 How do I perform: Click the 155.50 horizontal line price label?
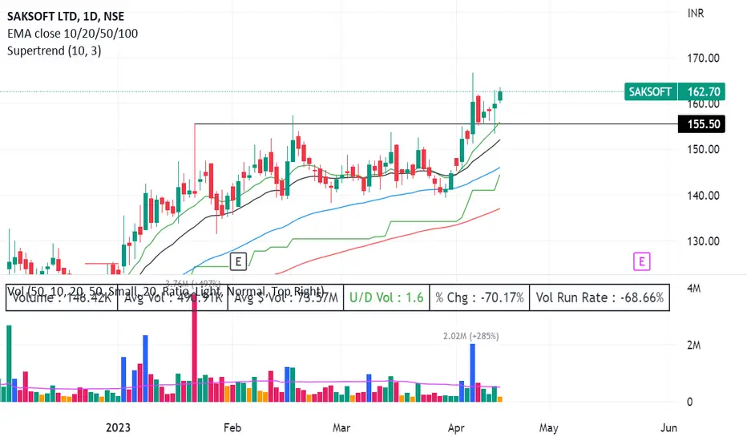pyautogui.click(x=701, y=124)
